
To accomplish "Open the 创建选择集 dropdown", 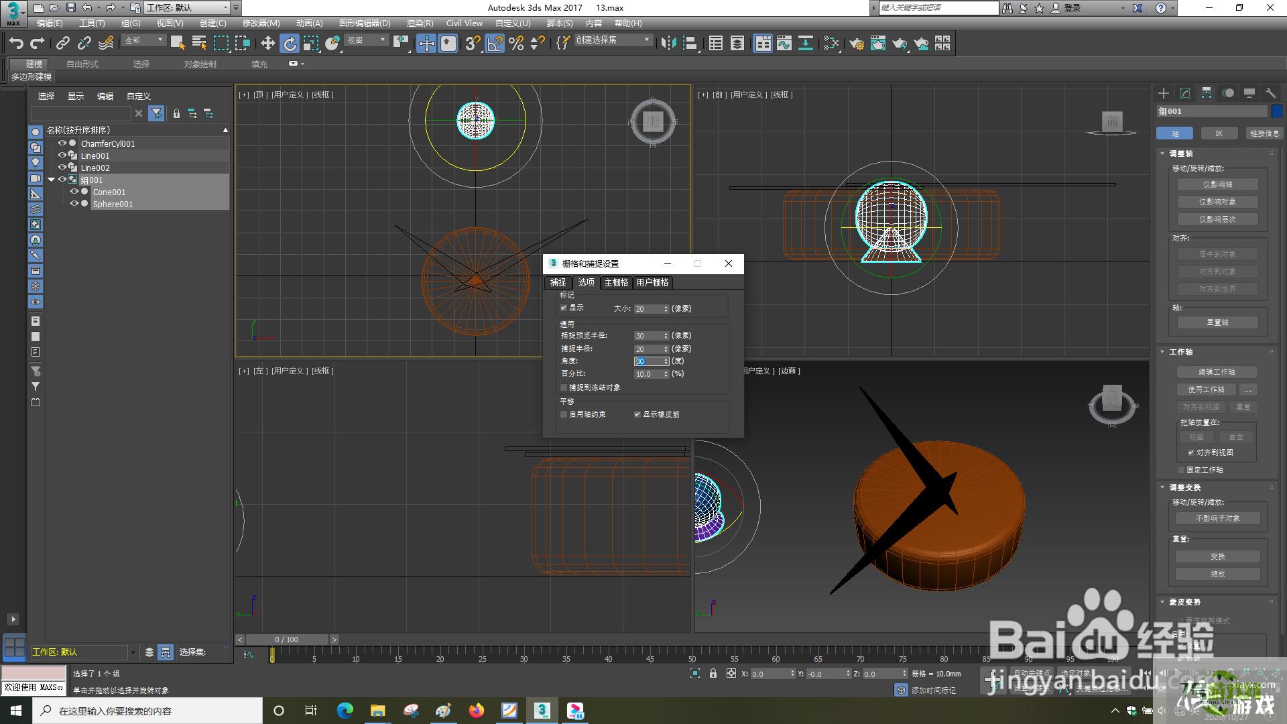I will tap(613, 40).
